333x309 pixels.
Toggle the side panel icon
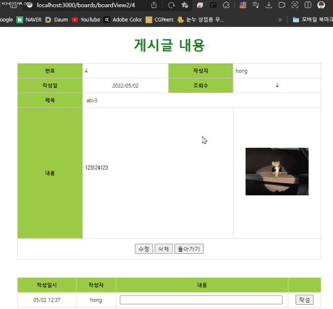tap(308, 5)
